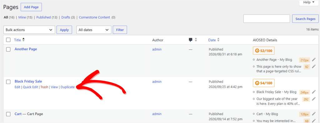Image resolution: width=320 pixels, height=123 pixels.
Task: Duplicate the Black Friday Sale page
Action: coord(67,87)
